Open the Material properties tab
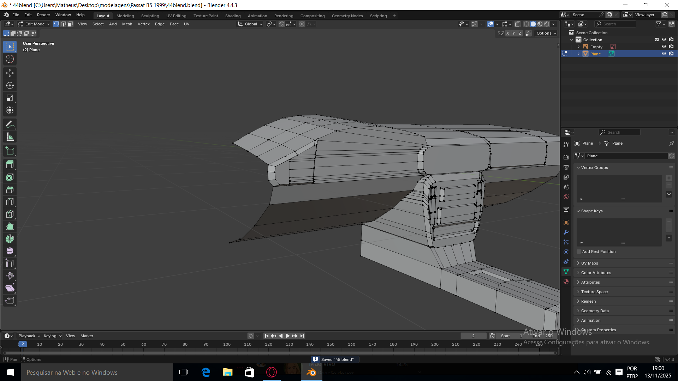678x381 pixels. [566, 282]
